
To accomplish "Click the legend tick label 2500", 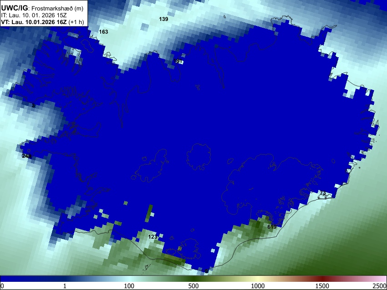I will (380, 286).
